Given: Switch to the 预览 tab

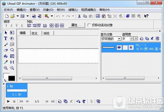Looking at the screenshot, I should [x=46, y=33].
